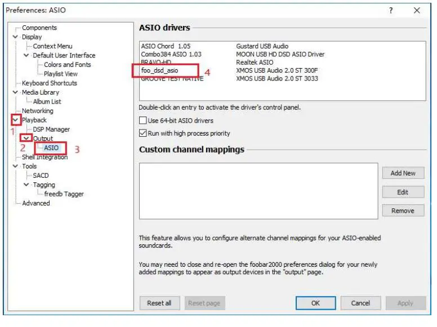Viewport: 437px width, 327px height.
Task: Select Album List under Media Library
Action: (x=47, y=102)
